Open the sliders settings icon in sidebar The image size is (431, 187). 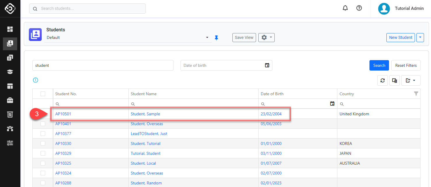(x=10, y=143)
